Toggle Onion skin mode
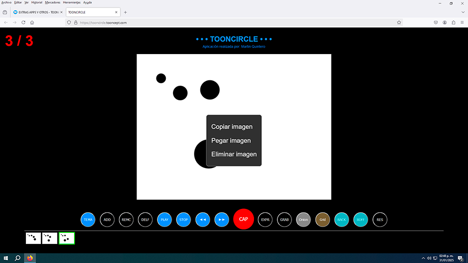Viewport: 468px width, 263px height. pos(303,220)
